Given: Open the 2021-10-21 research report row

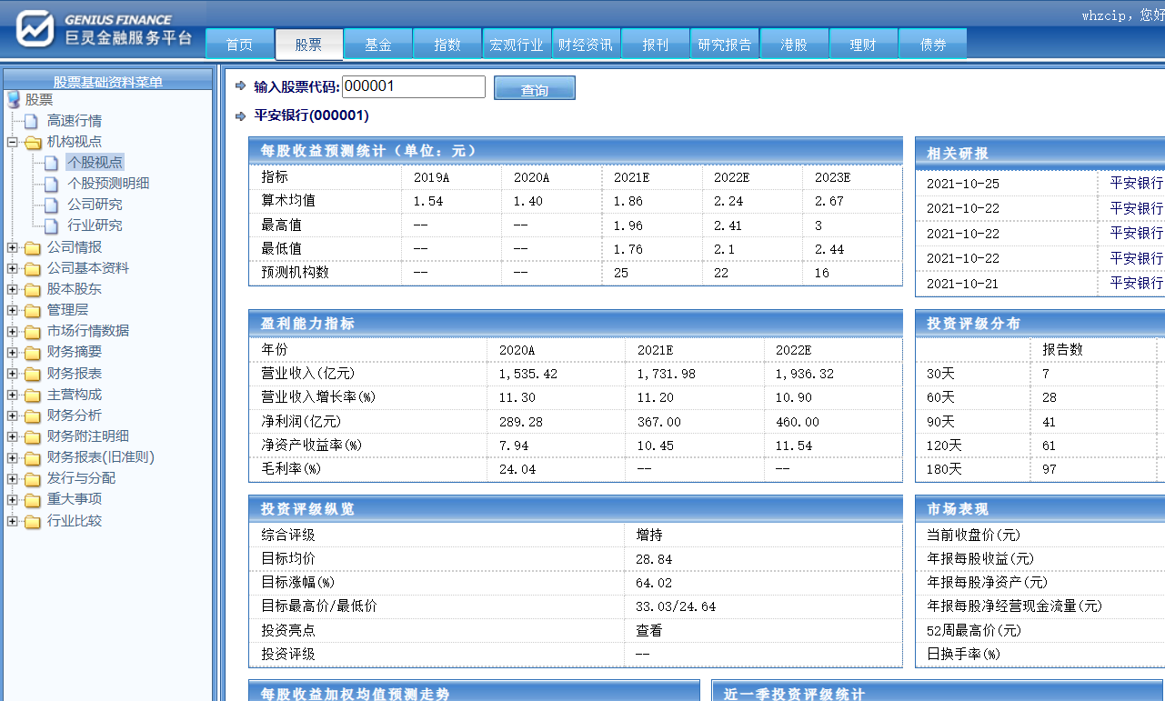Looking at the screenshot, I should 1039,284.
